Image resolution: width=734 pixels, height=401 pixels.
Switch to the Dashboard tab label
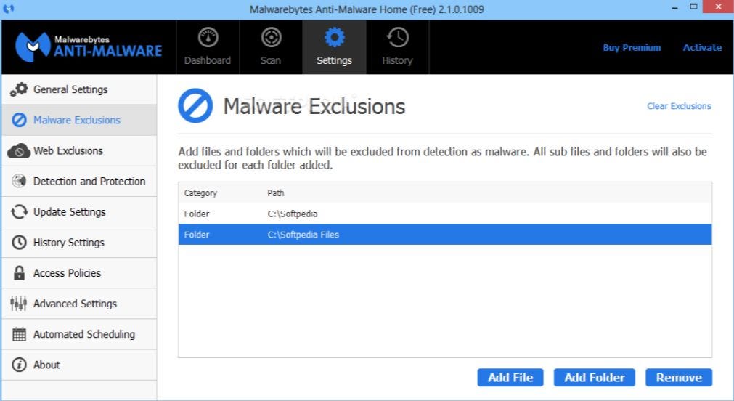click(x=208, y=60)
